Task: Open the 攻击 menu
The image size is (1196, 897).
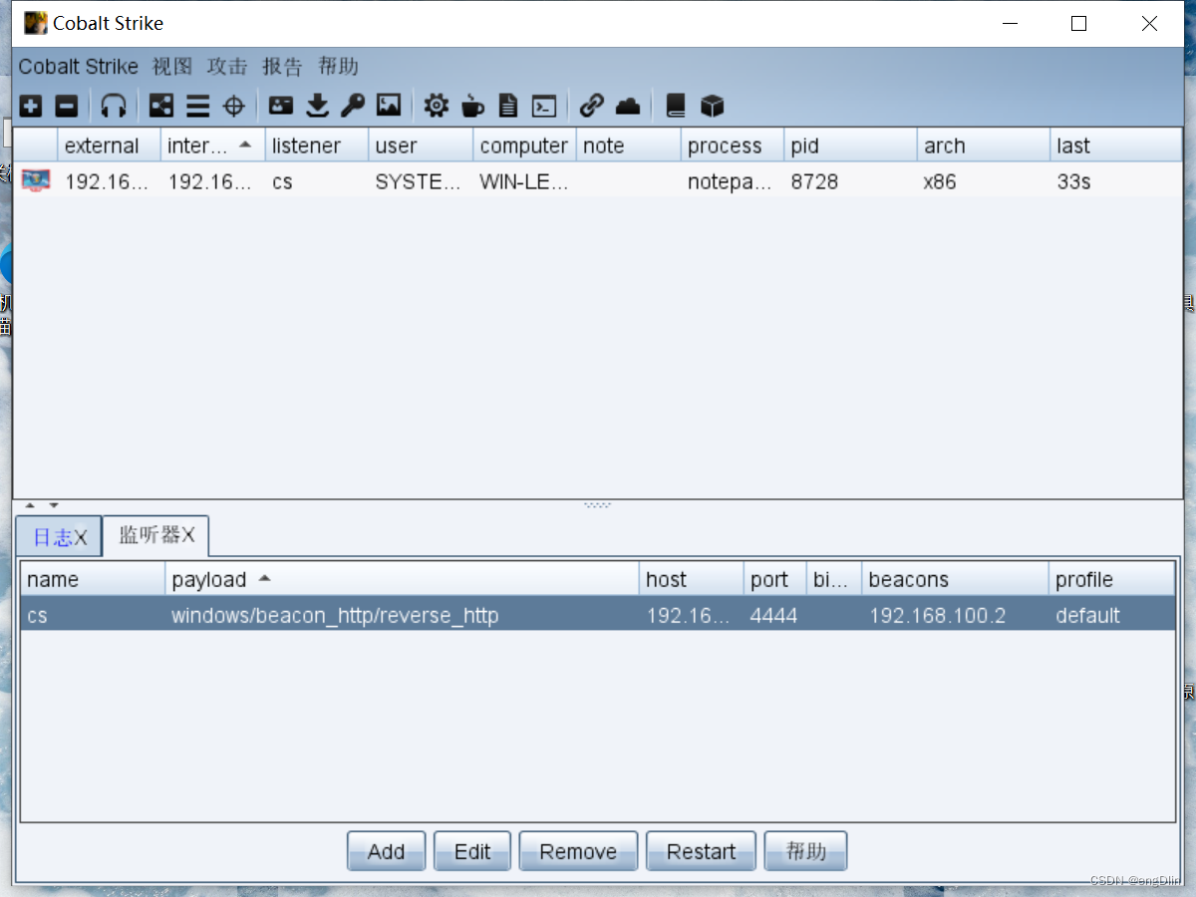Action: click(227, 67)
